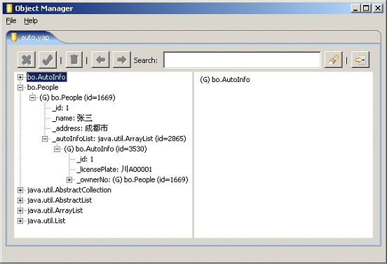This screenshot has height=265, width=387.
Task: Click the forward arrow toolbar button
Action: coord(122,60)
